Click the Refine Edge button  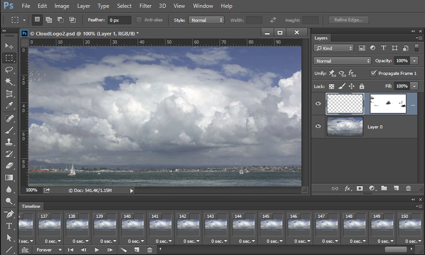pos(348,20)
